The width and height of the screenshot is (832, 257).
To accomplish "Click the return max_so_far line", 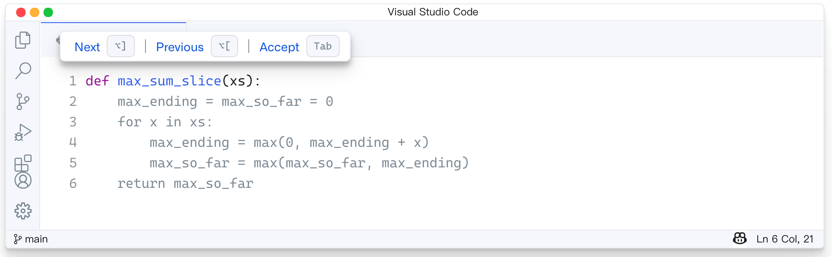I will pos(185,183).
